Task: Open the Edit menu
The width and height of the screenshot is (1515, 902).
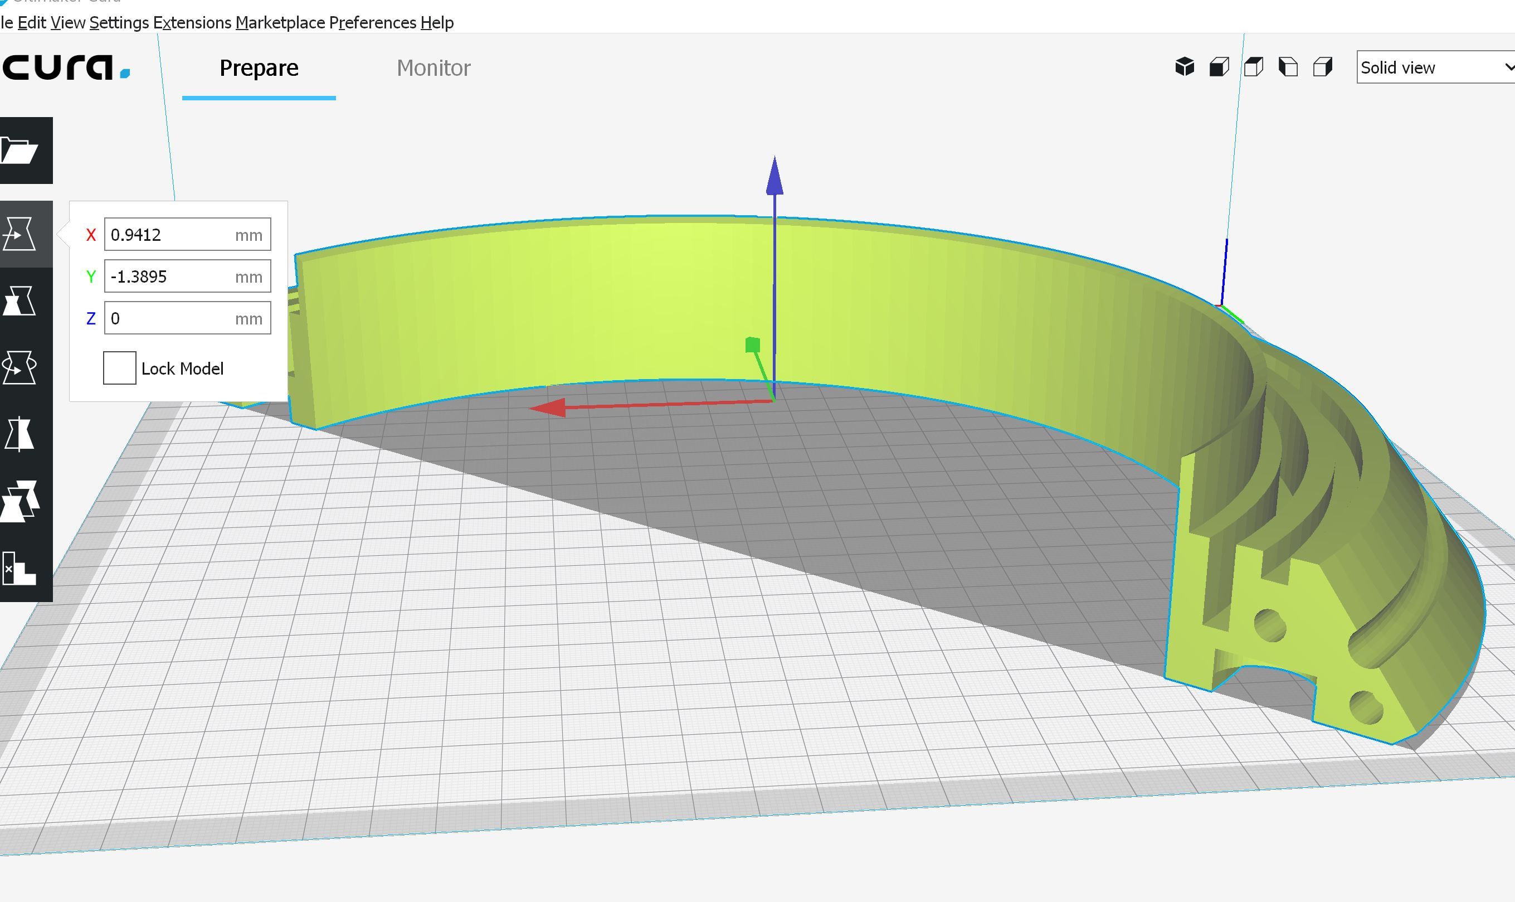Action: click(32, 22)
